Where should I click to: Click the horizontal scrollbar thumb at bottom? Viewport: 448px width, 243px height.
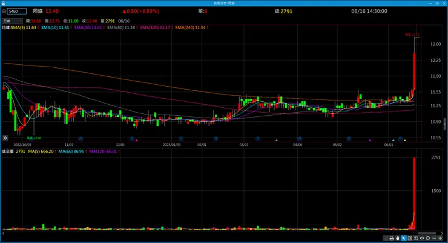click(x=427, y=233)
